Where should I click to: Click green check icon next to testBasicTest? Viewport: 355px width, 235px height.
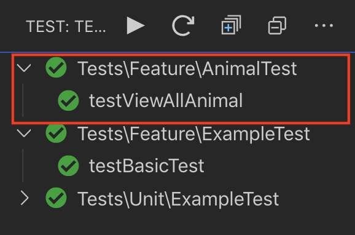point(68,166)
